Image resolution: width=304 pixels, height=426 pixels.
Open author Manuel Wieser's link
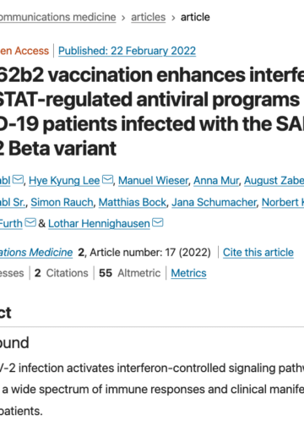click(153, 181)
